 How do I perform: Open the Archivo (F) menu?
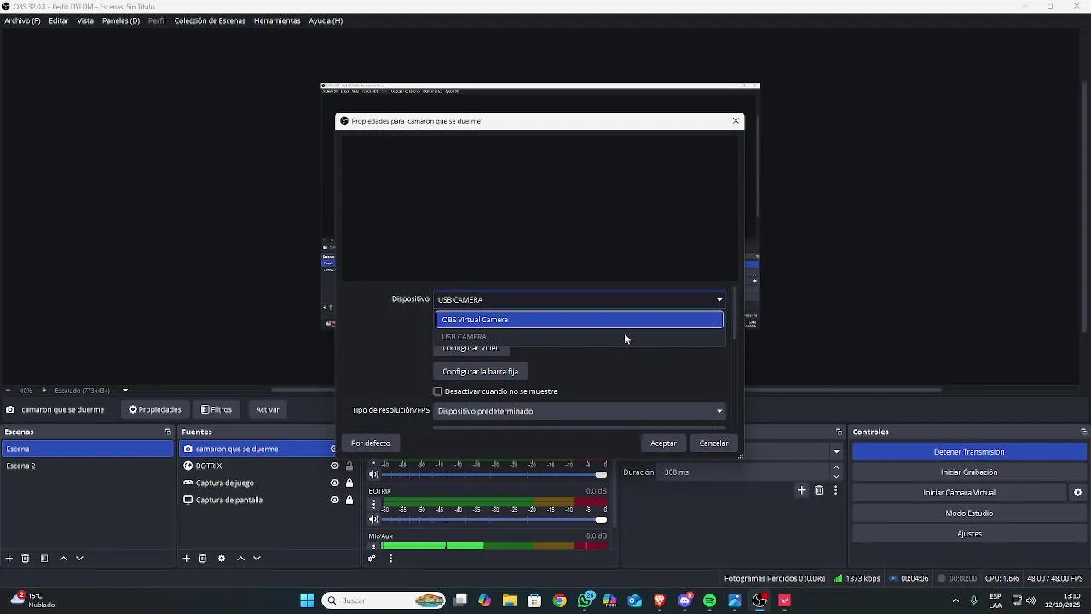point(22,20)
